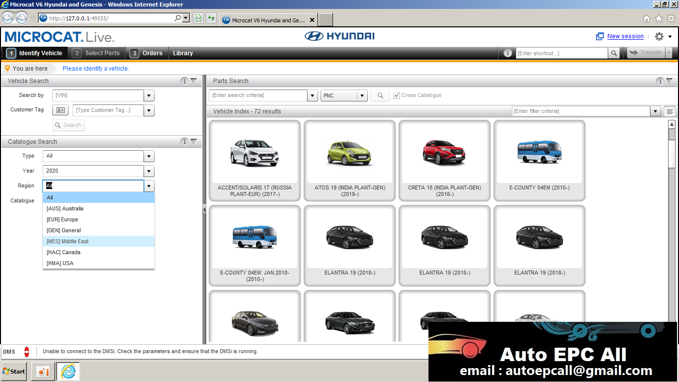The image size is (679, 382).
Task: Open the PNC search type dropdown
Action: (362, 95)
